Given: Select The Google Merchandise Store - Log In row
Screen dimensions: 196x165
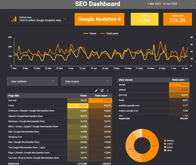Looking at the screenshot, I should click(59, 147).
